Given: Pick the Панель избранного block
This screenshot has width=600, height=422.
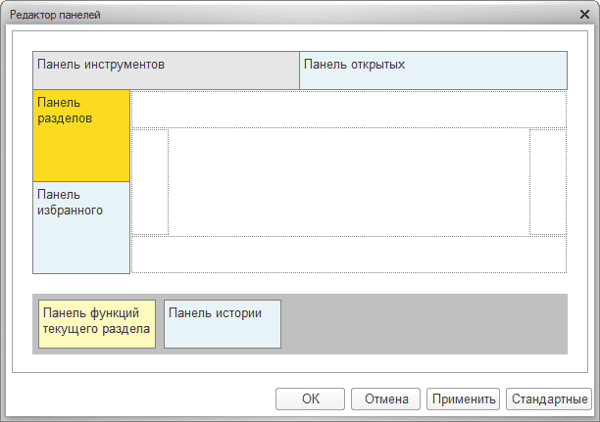Looking at the screenshot, I should pos(81,227).
